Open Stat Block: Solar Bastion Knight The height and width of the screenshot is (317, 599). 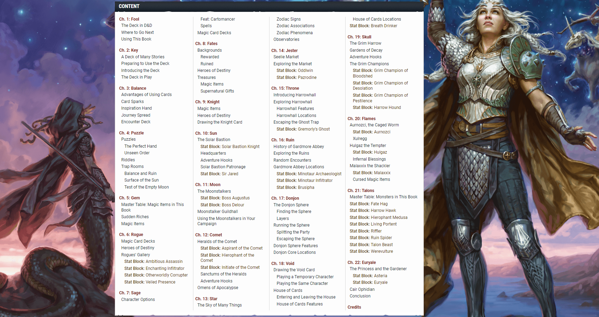(230, 147)
